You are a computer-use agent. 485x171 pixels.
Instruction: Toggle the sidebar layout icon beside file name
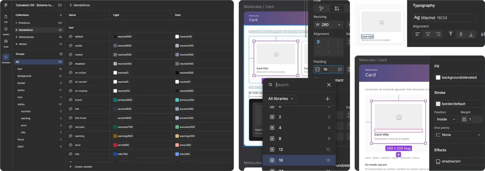coord(60,5)
